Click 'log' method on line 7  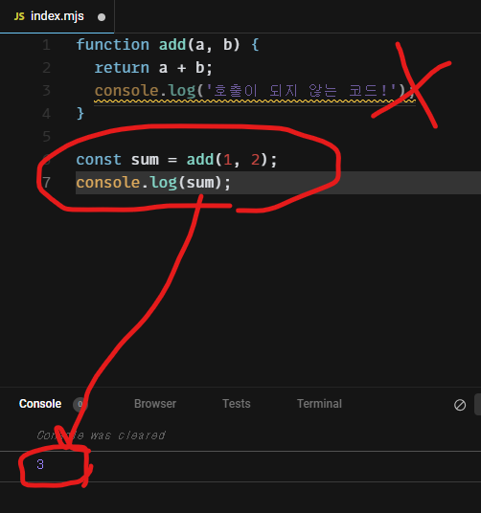164,183
